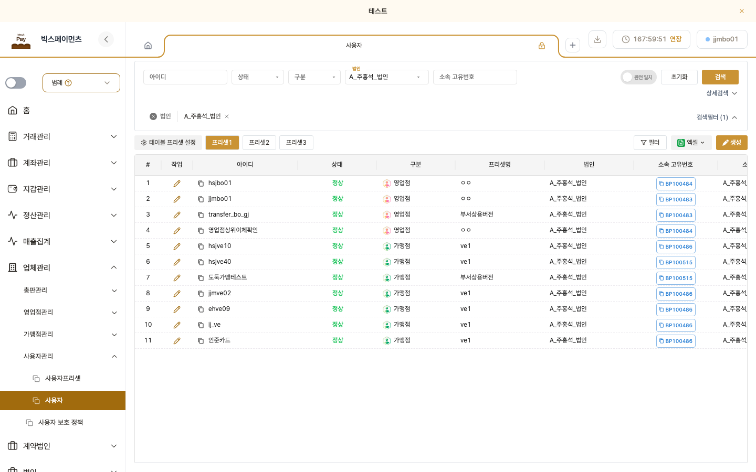
Task: Open the 필터 button
Action: pyautogui.click(x=650, y=143)
